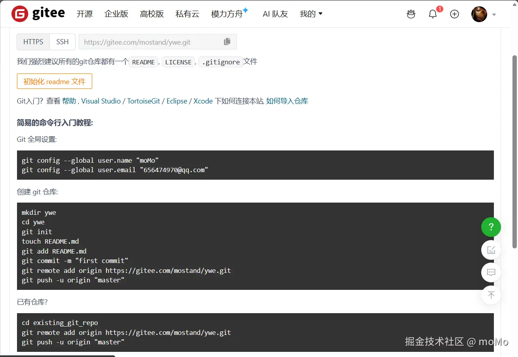Viewport: 518px width, 357px height.
Task: Click the page vertical scrollbar
Action: pos(514,152)
